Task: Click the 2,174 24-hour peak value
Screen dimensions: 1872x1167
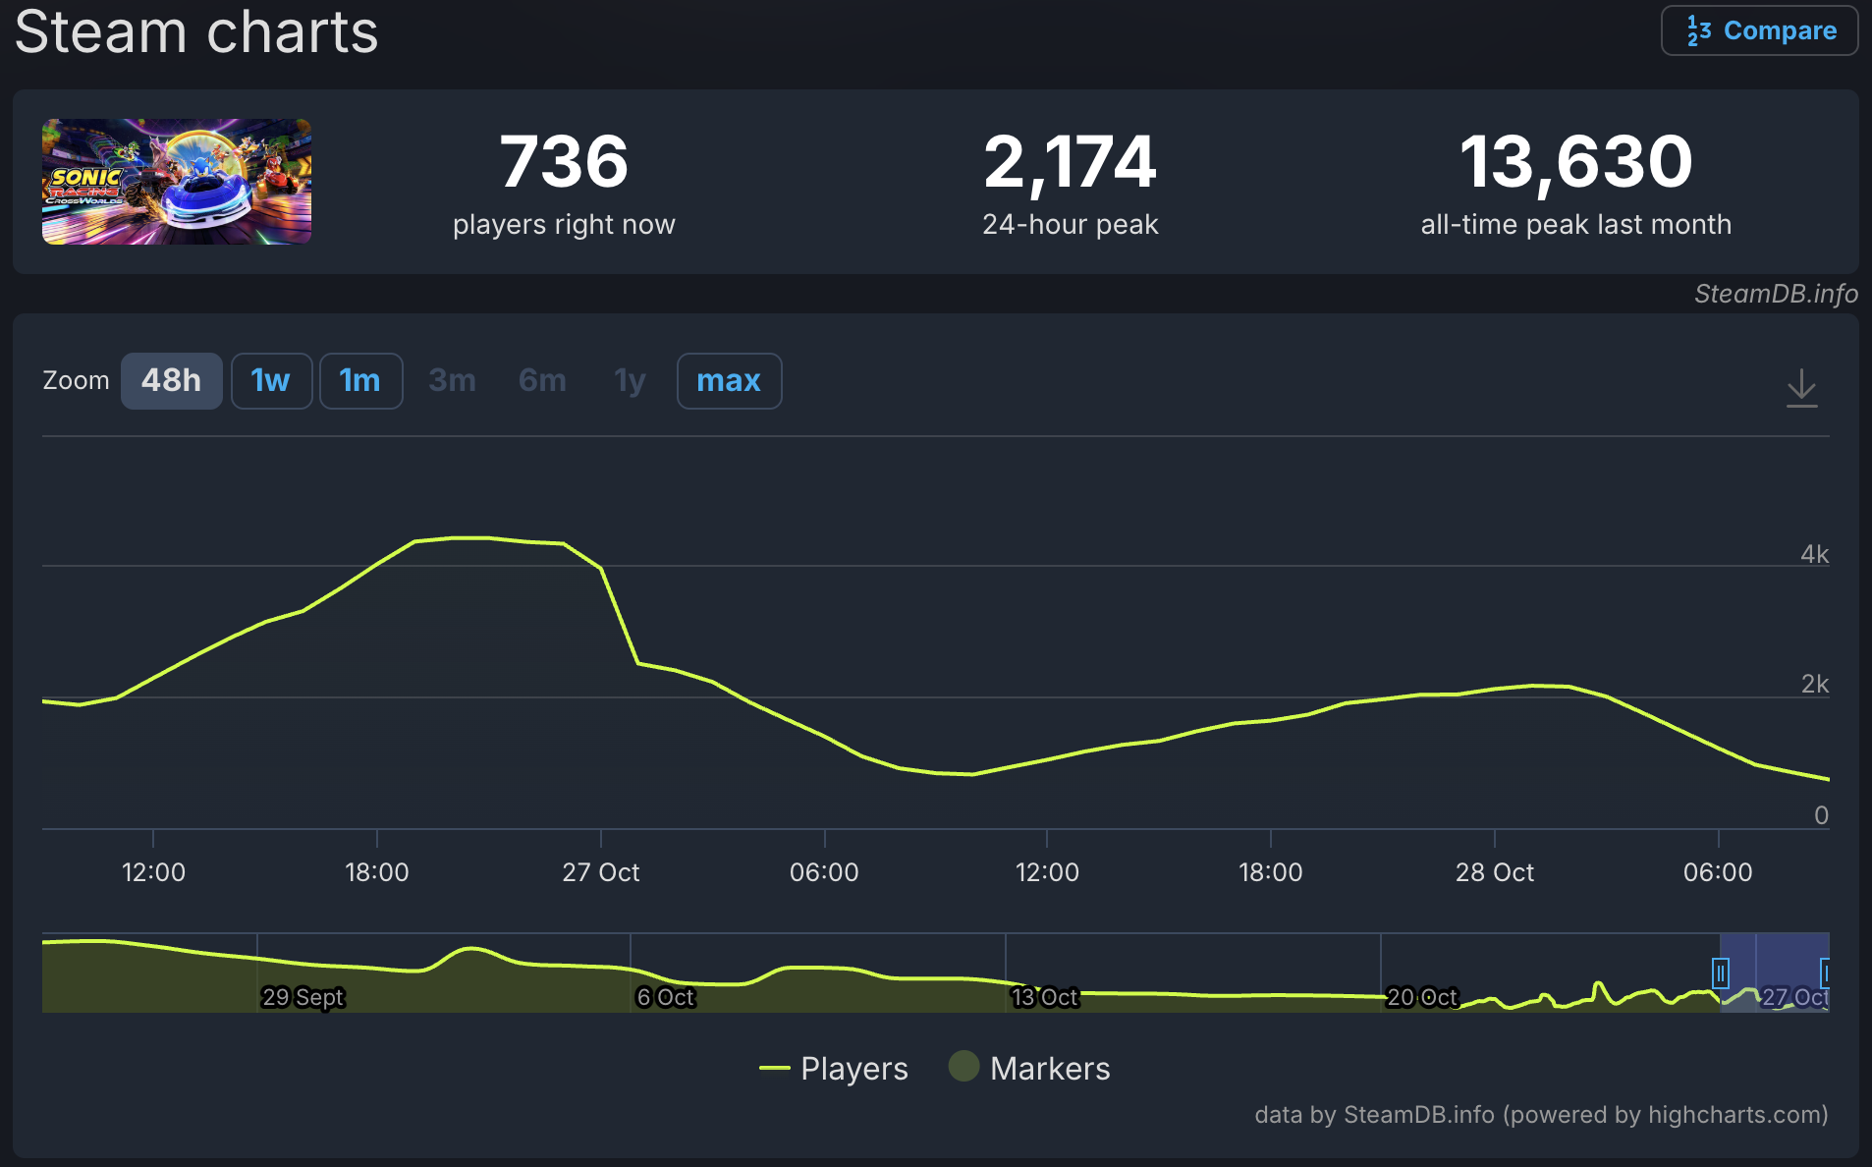Action: [1071, 162]
